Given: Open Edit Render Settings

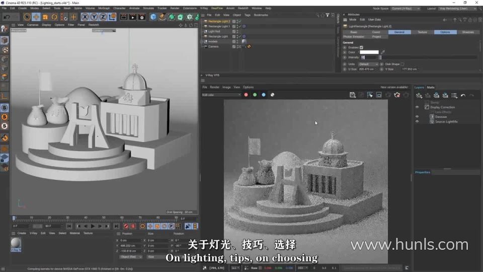Looking at the screenshot, I should coord(142,17).
